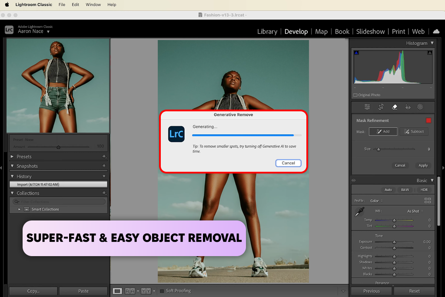Switch to the Library module
The height and width of the screenshot is (297, 445).
point(267,31)
